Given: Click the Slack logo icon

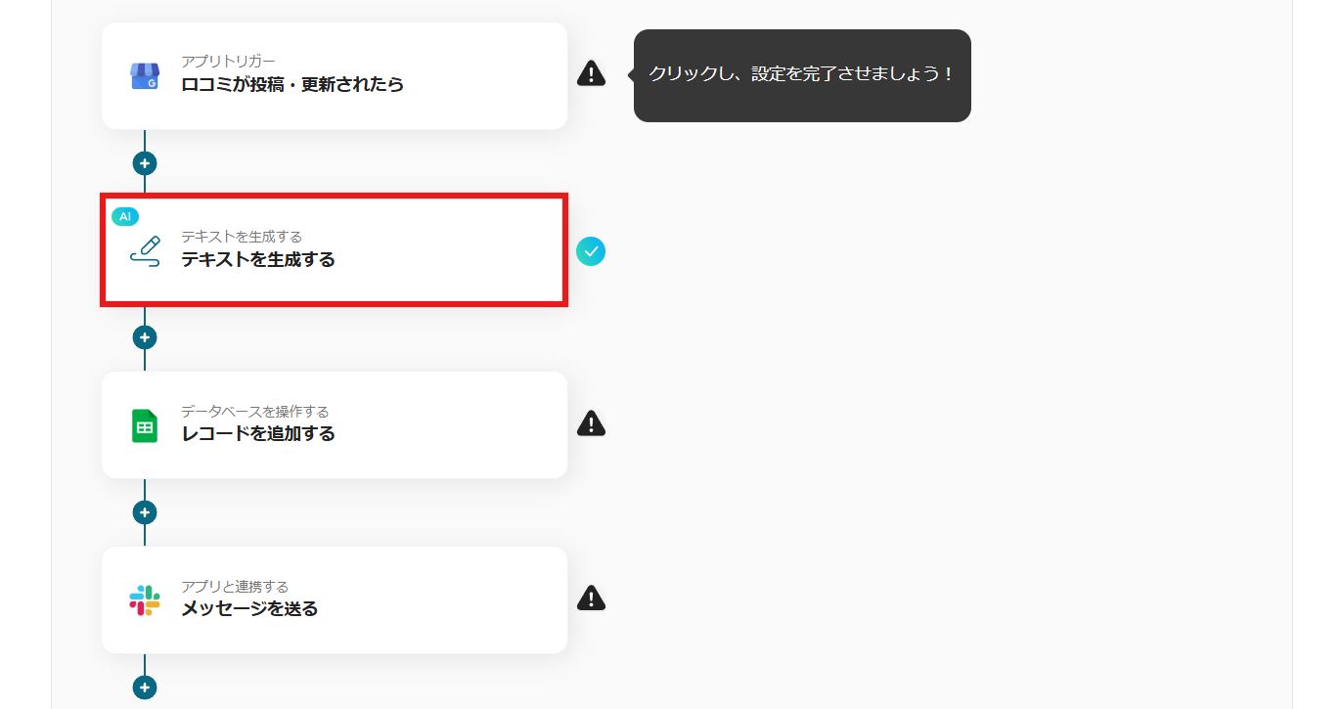Looking at the screenshot, I should [145, 600].
